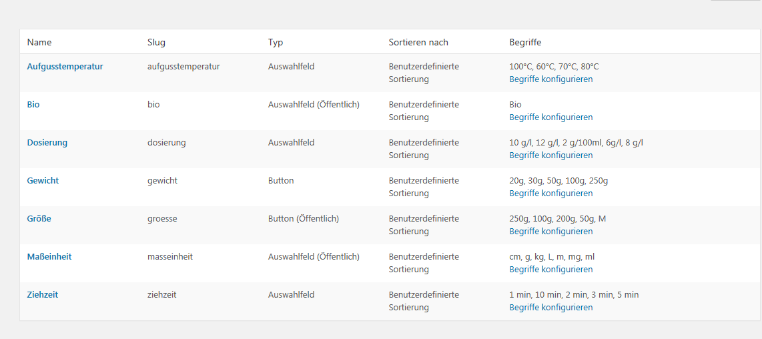The image size is (762, 339).
Task: Open the Ziehzeit attribute
Action: tap(43, 294)
